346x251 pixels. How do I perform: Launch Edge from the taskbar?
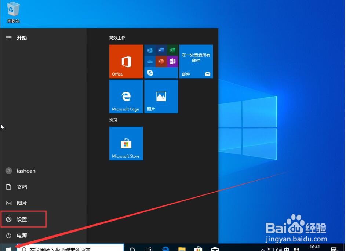click(x=165, y=248)
